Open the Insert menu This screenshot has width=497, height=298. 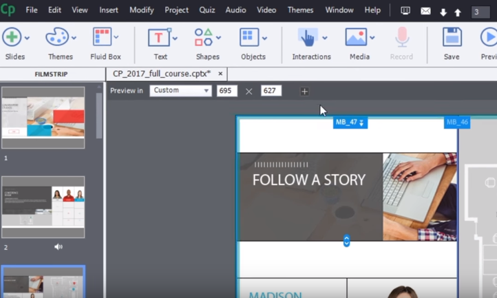(109, 10)
